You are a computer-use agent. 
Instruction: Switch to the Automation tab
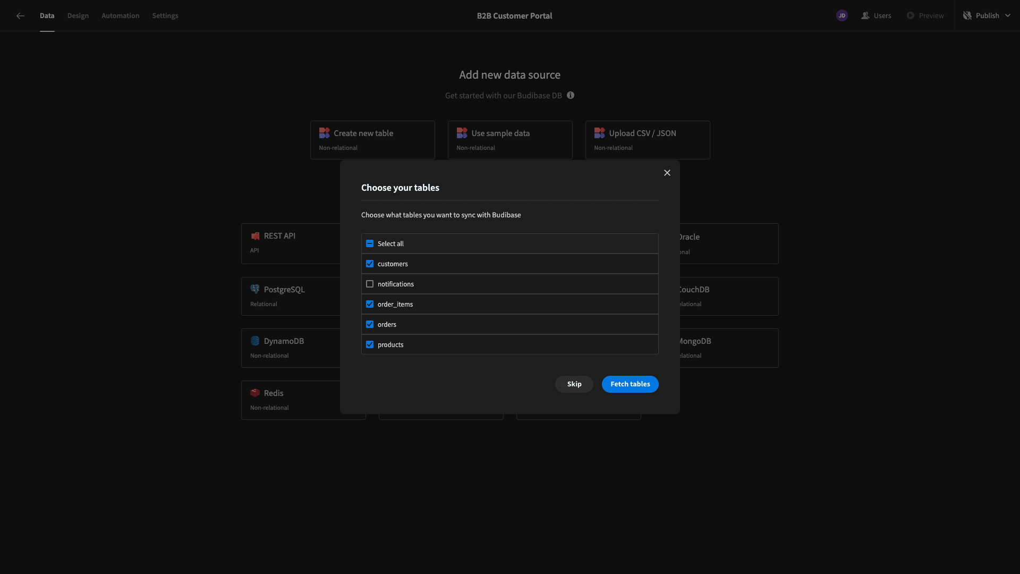pyautogui.click(x=121, y=16)
